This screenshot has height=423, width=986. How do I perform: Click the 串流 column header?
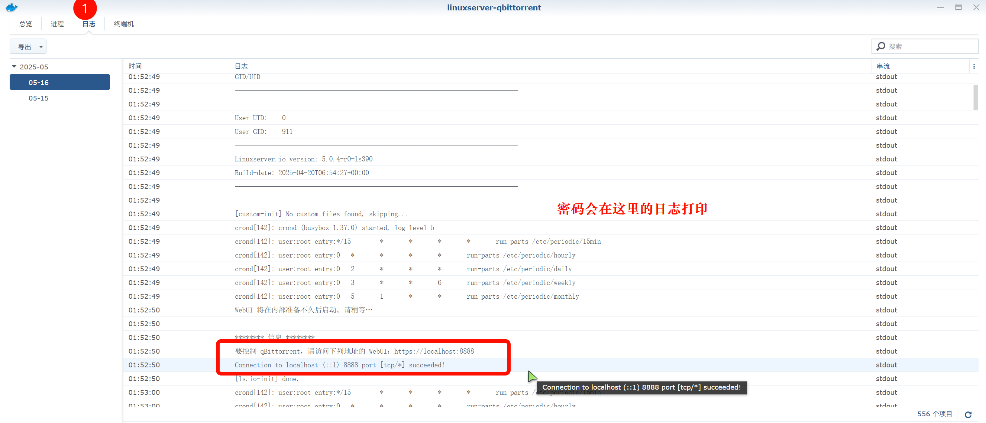[x=921, y=66]
